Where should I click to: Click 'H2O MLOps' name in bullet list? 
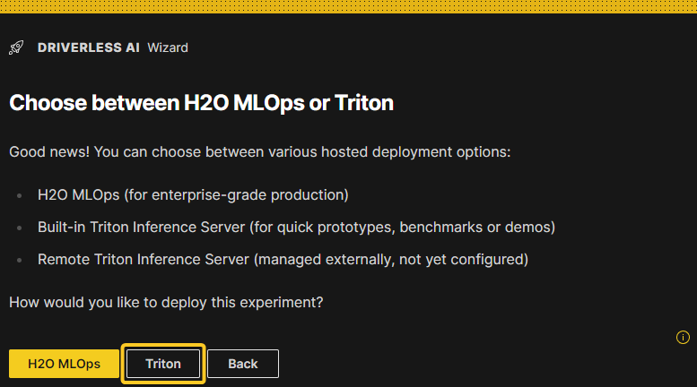[79, 194]
